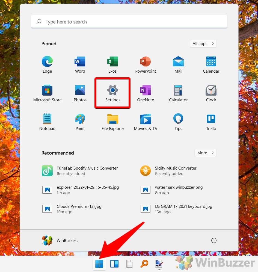Open the WinBuzzer user account menu
Screen dimensions: 258x272
(60, 240)
